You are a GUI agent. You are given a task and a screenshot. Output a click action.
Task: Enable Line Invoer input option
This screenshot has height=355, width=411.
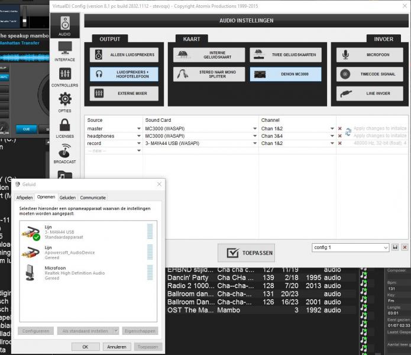tap(370, 93)
